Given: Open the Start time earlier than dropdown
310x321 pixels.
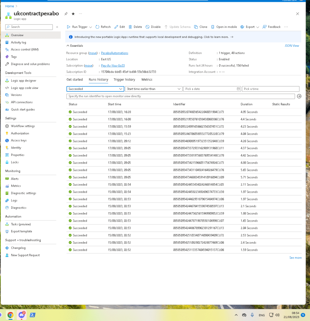Looking at the screenshot, I should tap(153, 89).
